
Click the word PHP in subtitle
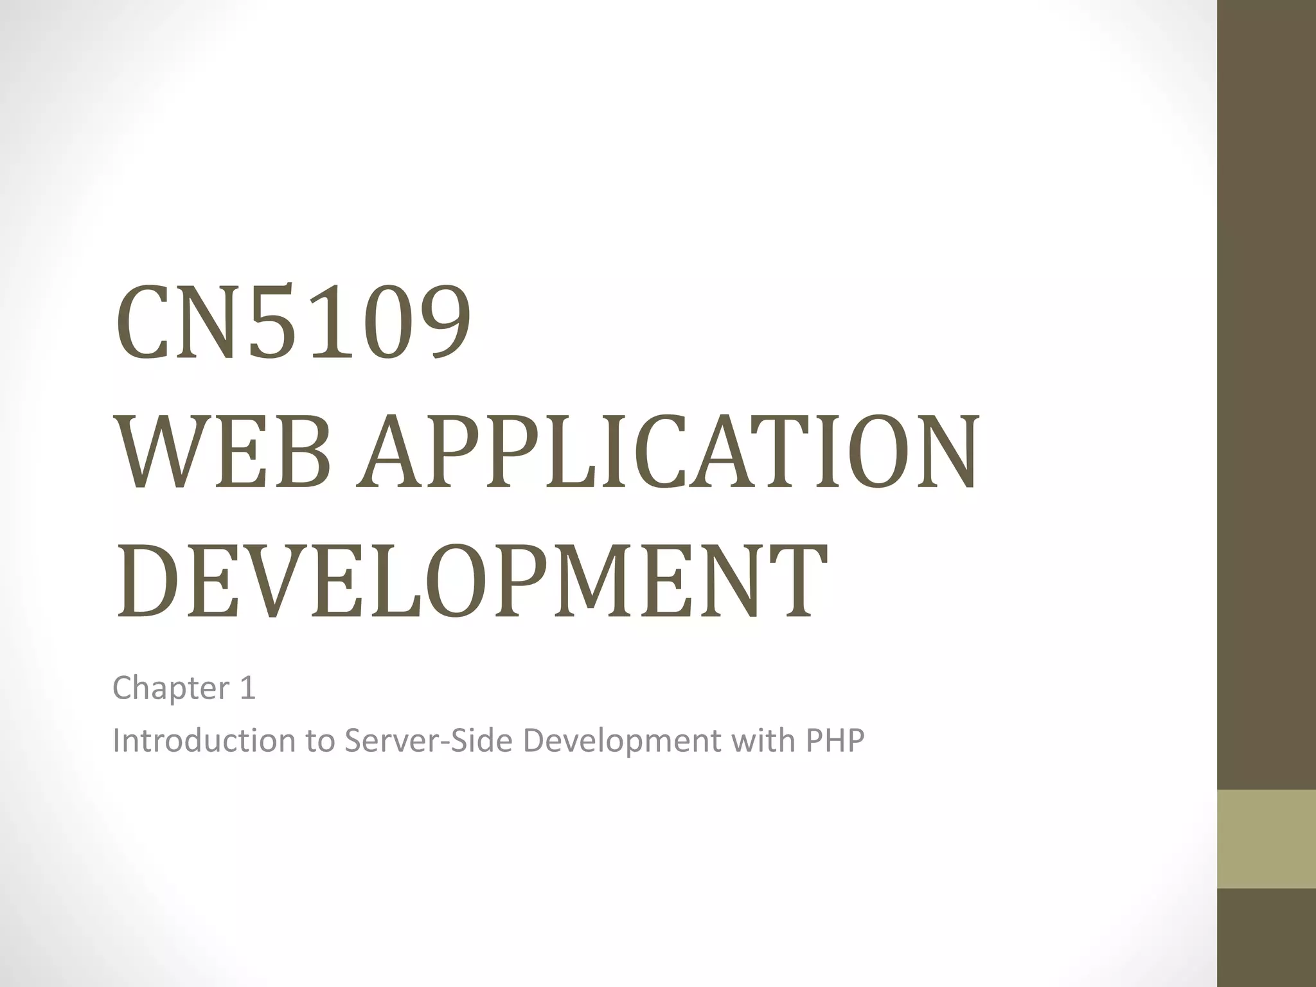coord(835,740)
